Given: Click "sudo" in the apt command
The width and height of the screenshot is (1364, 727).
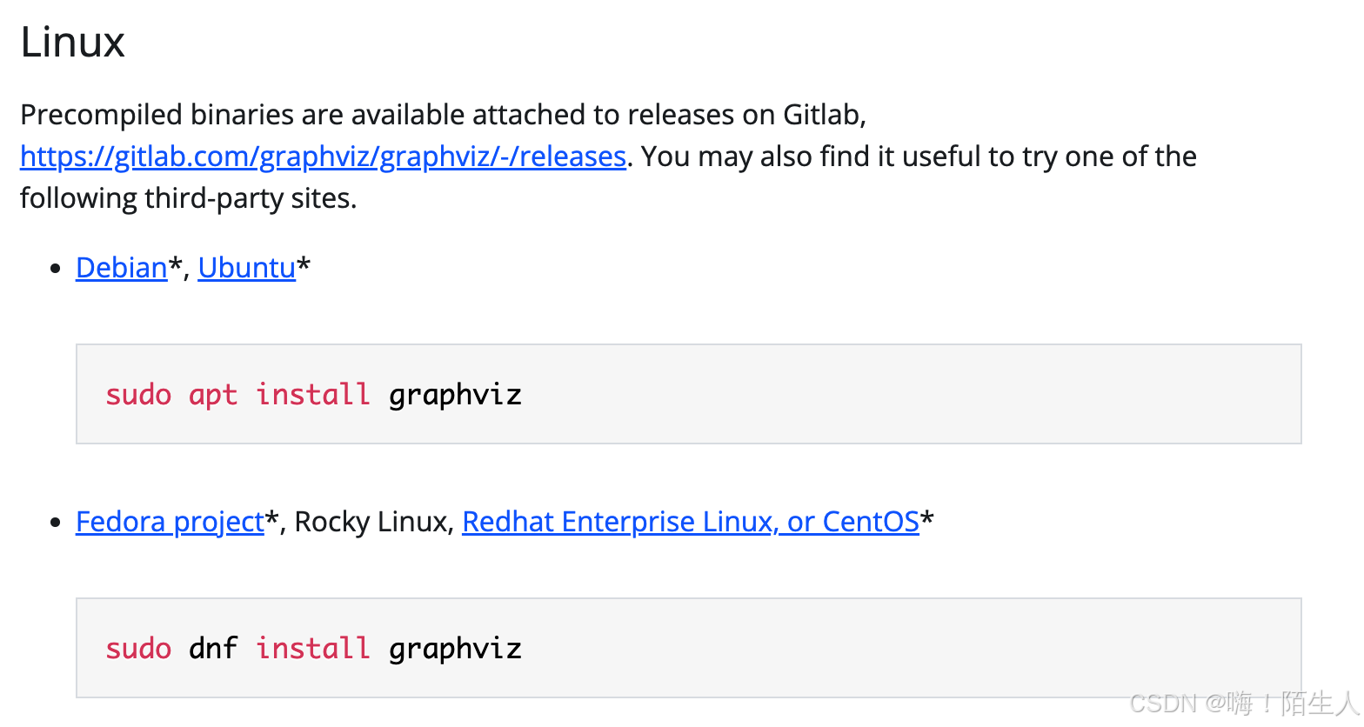Looking at the screenshot, I should [x=138, y=395].
